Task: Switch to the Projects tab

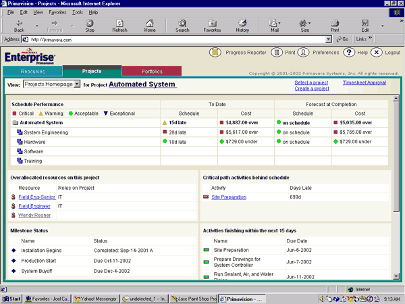Action: point(92,71)
